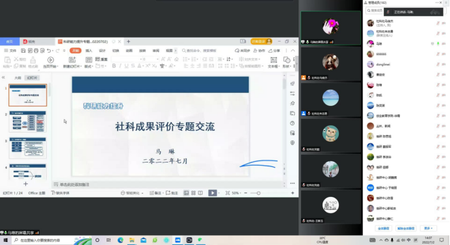Click the fit-to-window icon beside 50%
This screenshot has height=245, width=450.
pos(228,193)
